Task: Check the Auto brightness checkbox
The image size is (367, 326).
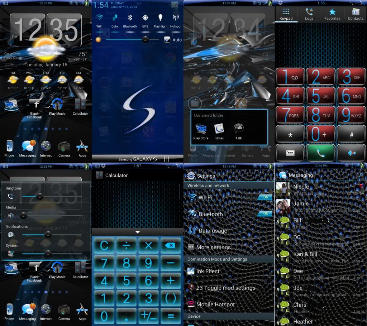Action: [167, 40]
